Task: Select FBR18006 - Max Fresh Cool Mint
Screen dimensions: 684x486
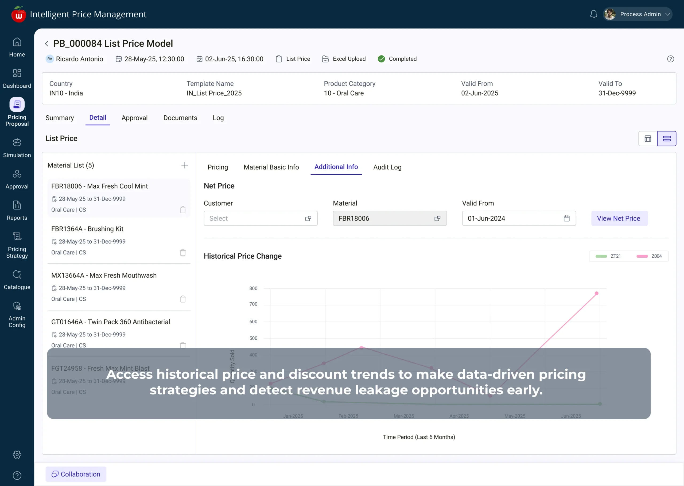Action: click(x=119, y=198)
